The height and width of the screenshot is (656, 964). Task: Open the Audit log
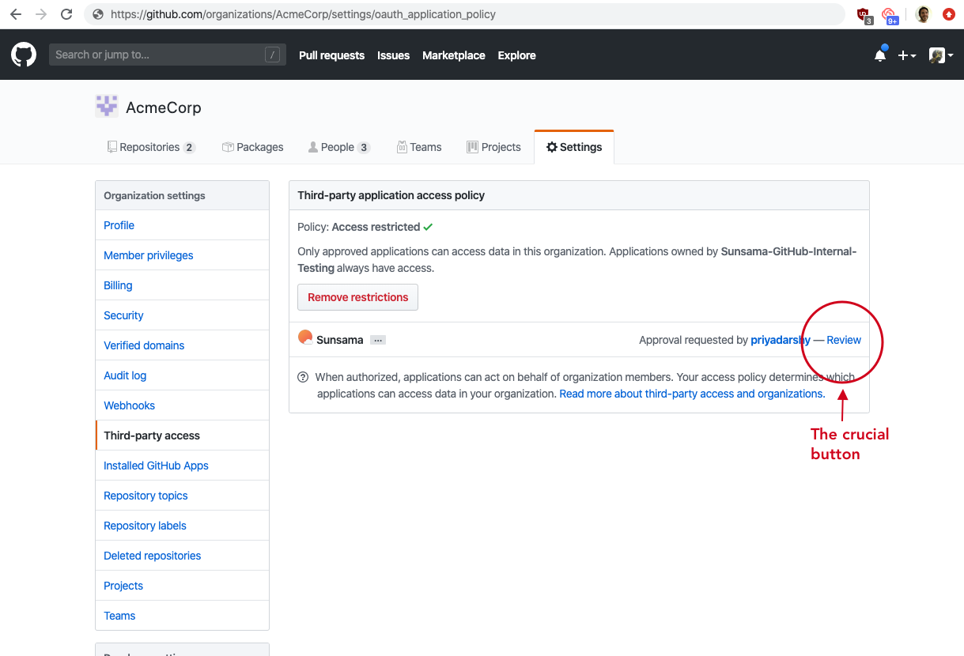[182, 375]
